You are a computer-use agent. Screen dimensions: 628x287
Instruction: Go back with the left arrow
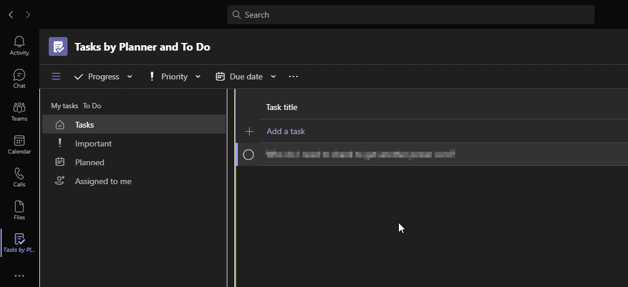point(11,15)
